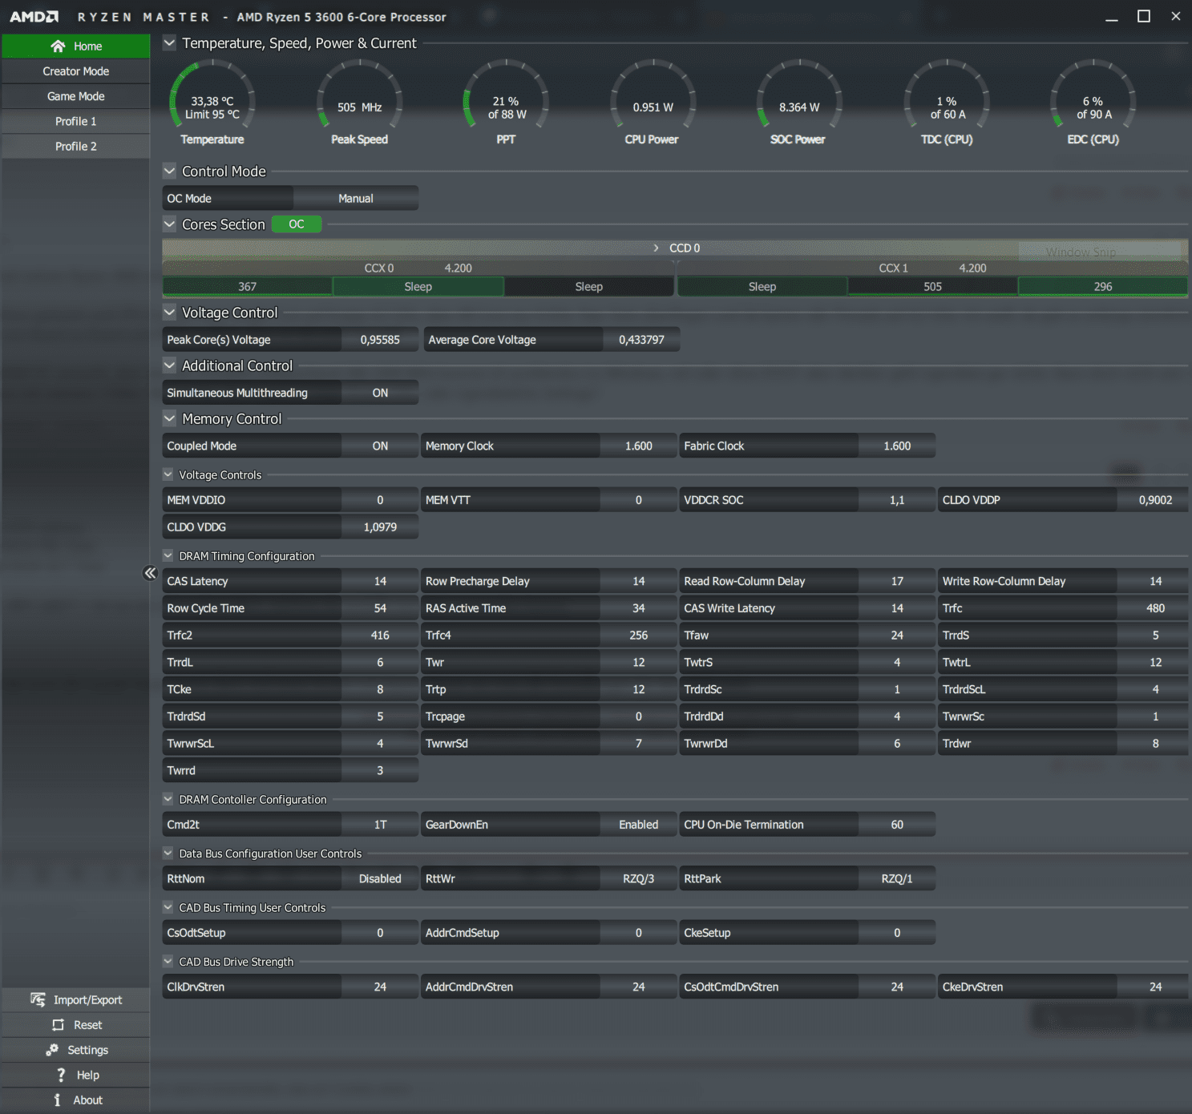Select core showing 505 MHz

coord(932,286)
